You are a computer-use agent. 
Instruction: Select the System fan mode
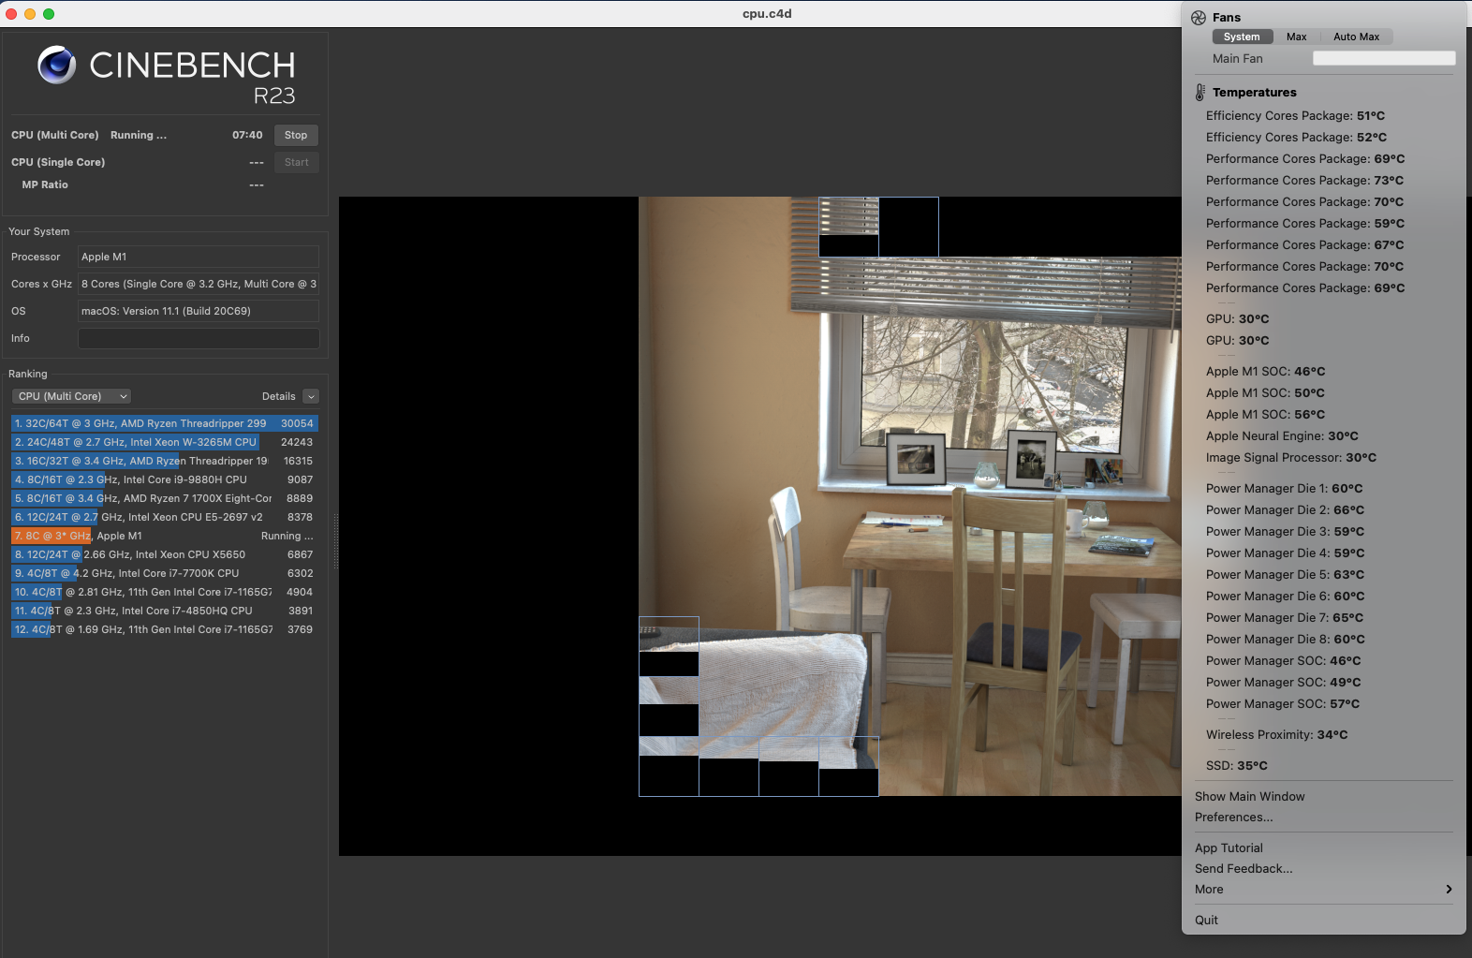tap(1242, 37)
